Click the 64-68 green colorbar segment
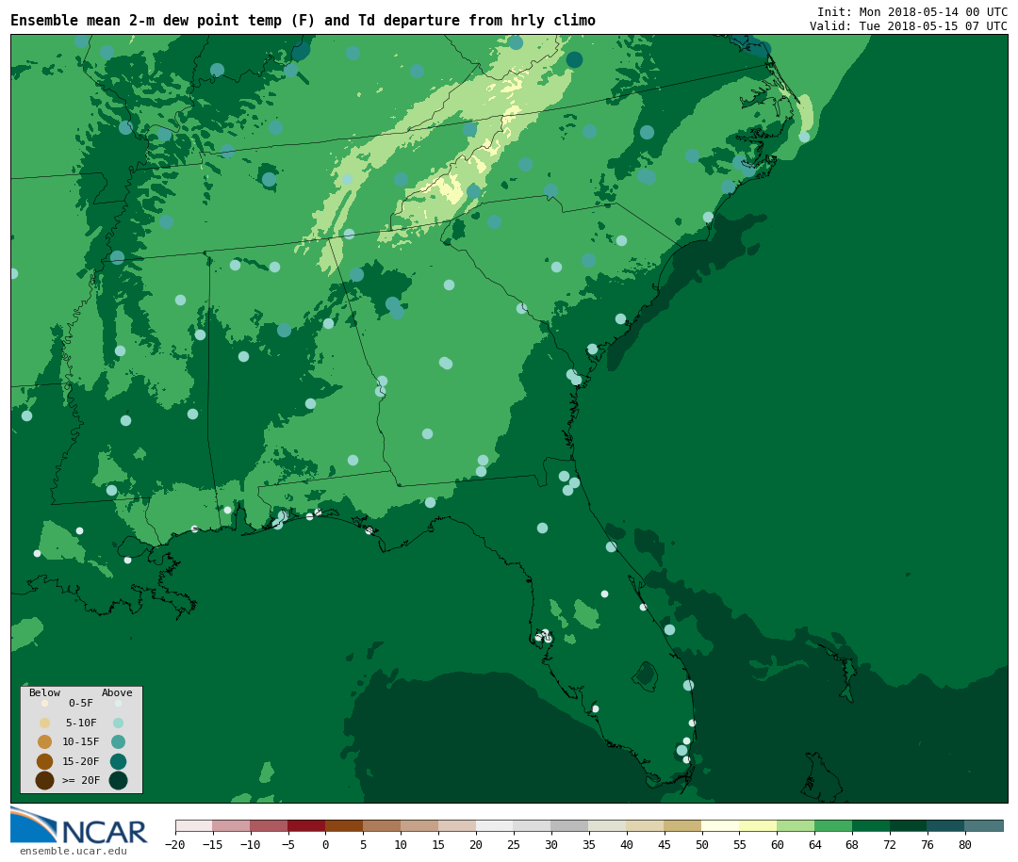1018x862 pixels. click(833, 826)
